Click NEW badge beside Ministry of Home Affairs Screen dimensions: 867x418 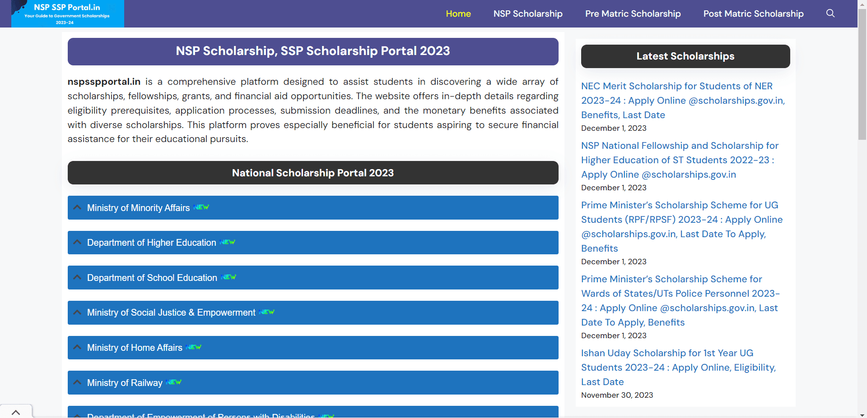(194, 347)
